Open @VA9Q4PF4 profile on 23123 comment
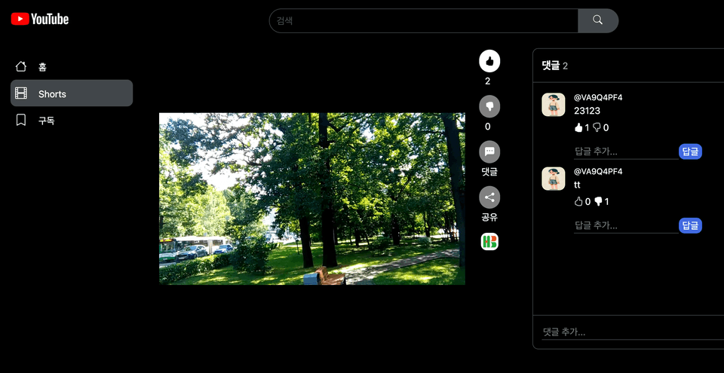The image size is (724, 373). pyautogui.click(x=598, y=98)
